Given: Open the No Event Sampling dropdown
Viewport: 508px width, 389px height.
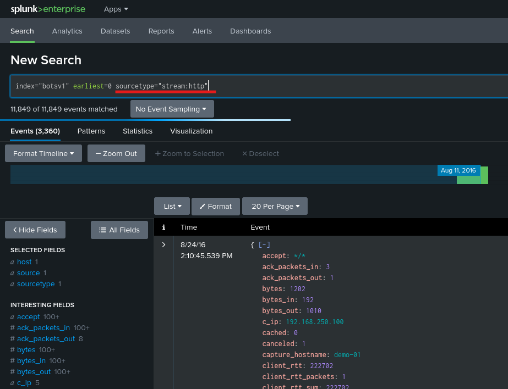Looking at the screenshot, I should point(172,109).
